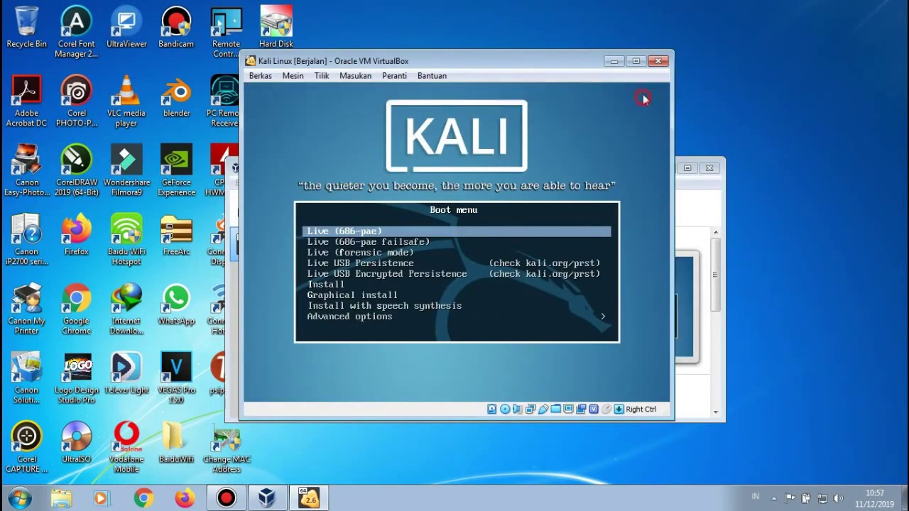Select the Bandicam desktop icon
The height and width of the screenshot is (511, 909).
176,27
